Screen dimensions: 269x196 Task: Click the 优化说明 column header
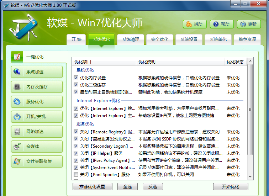pos(180,62)
